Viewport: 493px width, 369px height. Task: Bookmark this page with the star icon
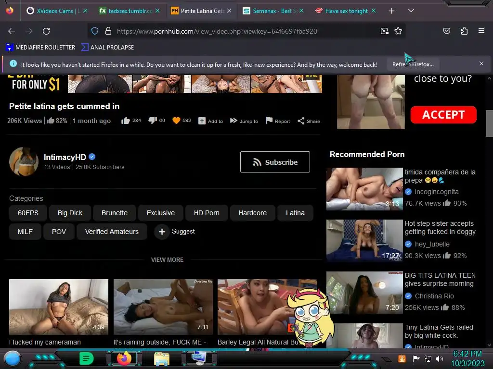[398, 31]
